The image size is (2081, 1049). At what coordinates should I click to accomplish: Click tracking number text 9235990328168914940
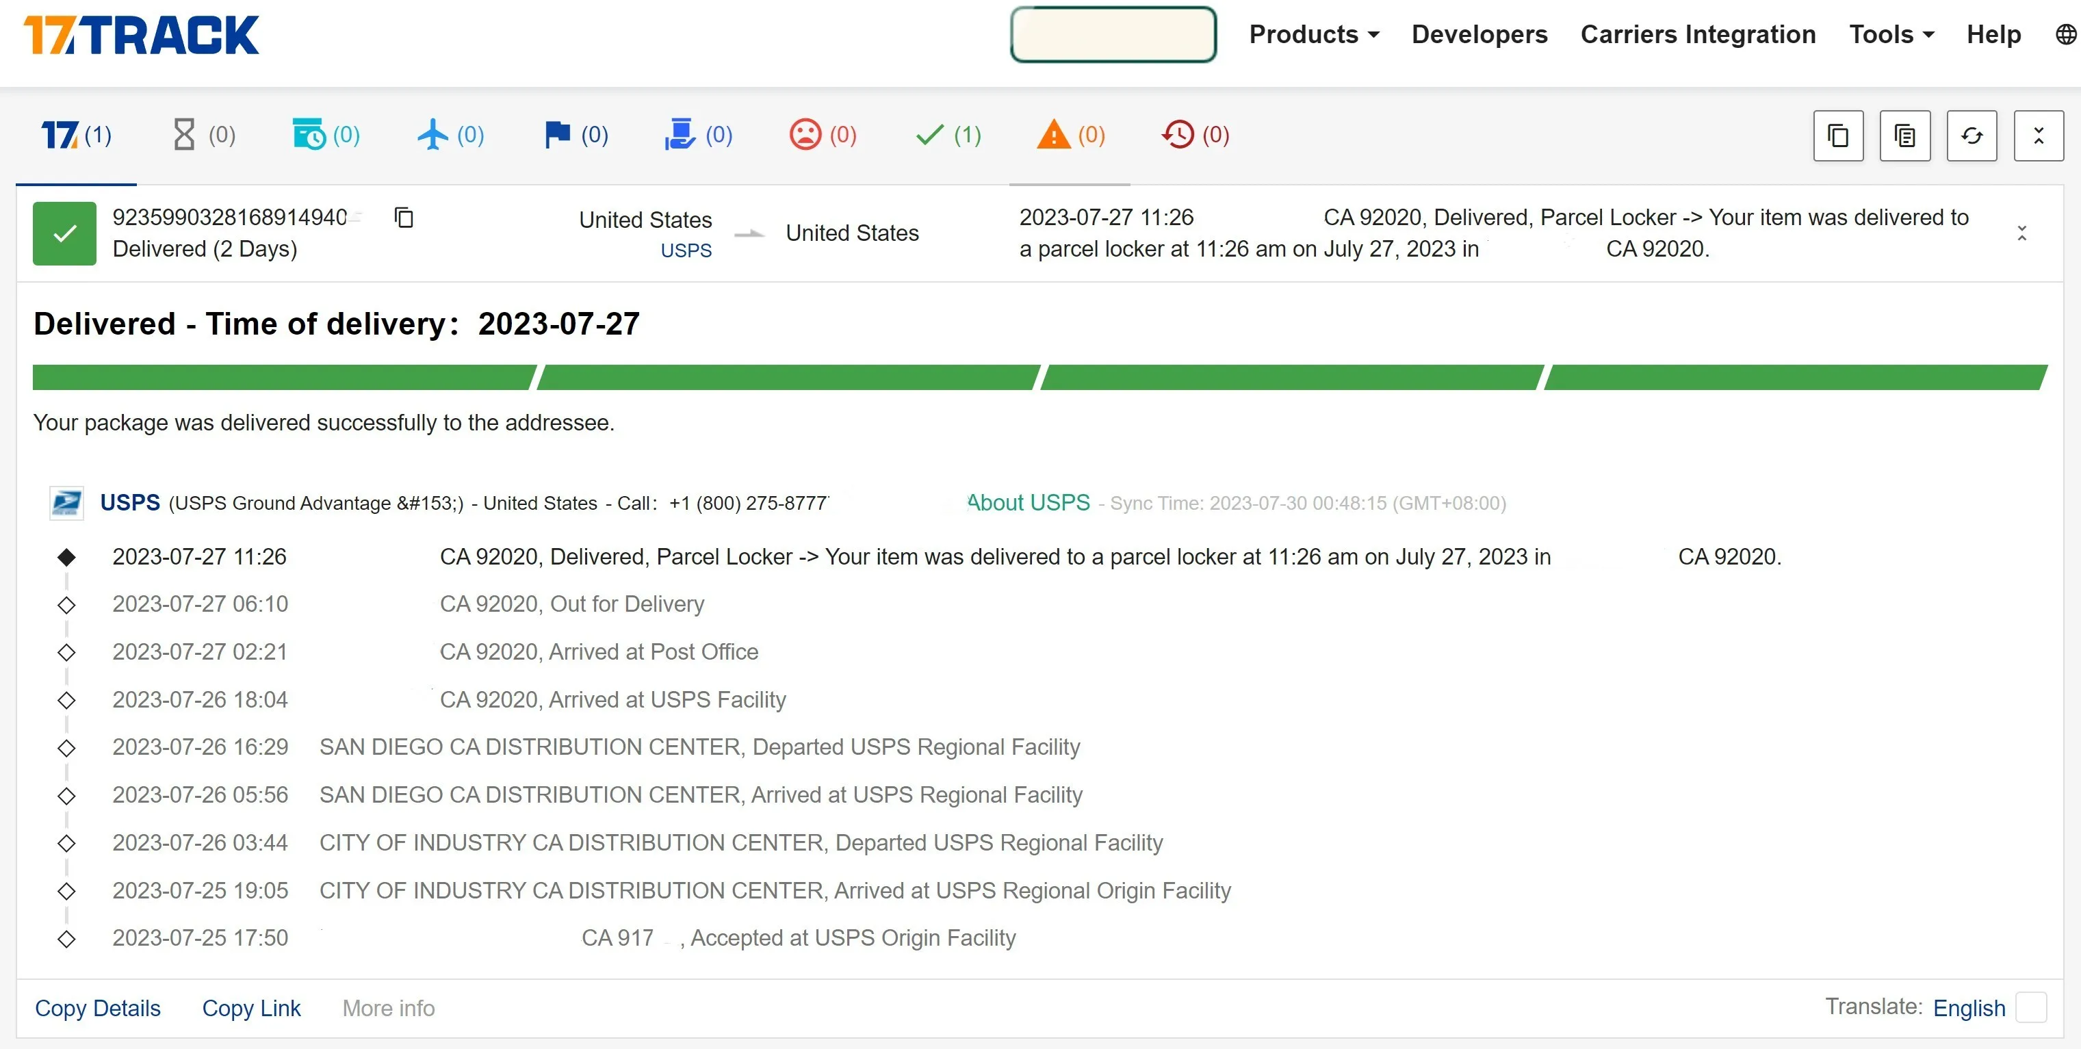[230, 217]
